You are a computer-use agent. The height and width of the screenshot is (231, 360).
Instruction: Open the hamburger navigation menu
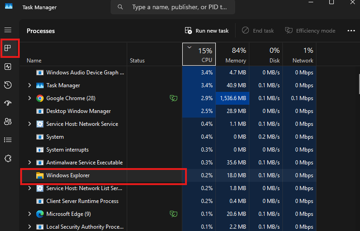pos(8,30)
